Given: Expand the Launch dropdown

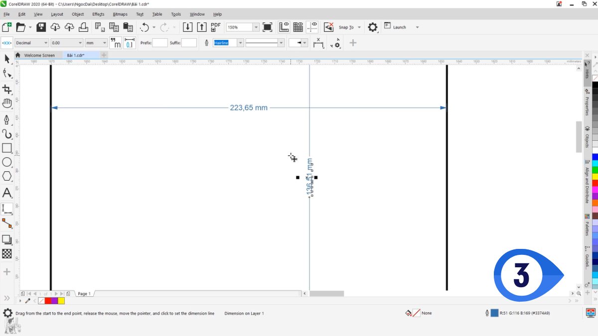Looking at the screenshot, I should (417, 27).
